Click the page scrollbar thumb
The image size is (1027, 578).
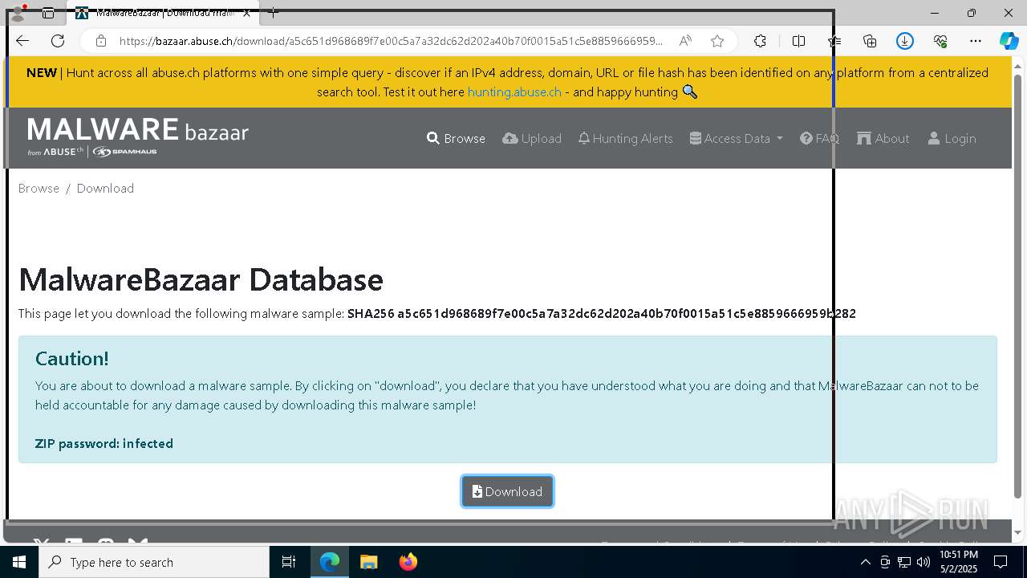coord(1018,285)
